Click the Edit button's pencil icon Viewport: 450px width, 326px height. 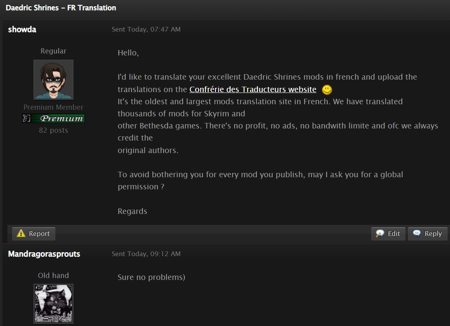(x=380, y=233)
